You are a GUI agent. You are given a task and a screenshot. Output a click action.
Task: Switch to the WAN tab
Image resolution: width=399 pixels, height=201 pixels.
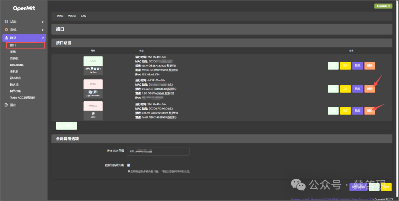tap(60, 16)
